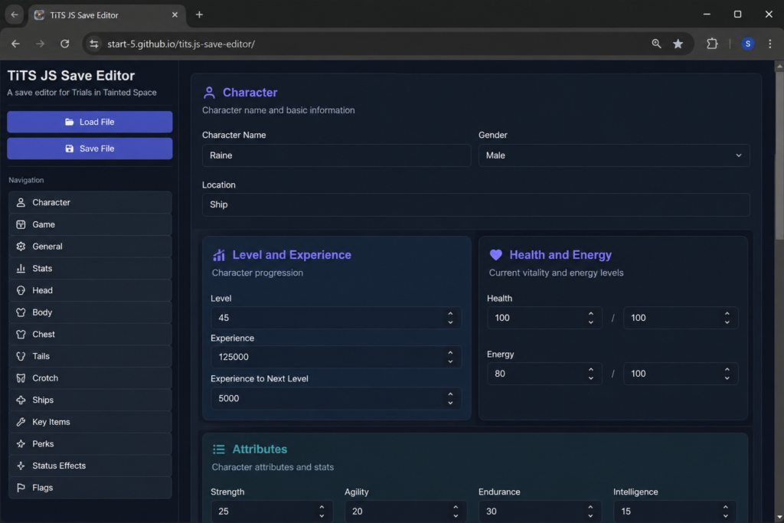Image resolution: width=784 pixels, height=523 pixels.
Task: Open a new browser tab
Action: tap(200, 15)
